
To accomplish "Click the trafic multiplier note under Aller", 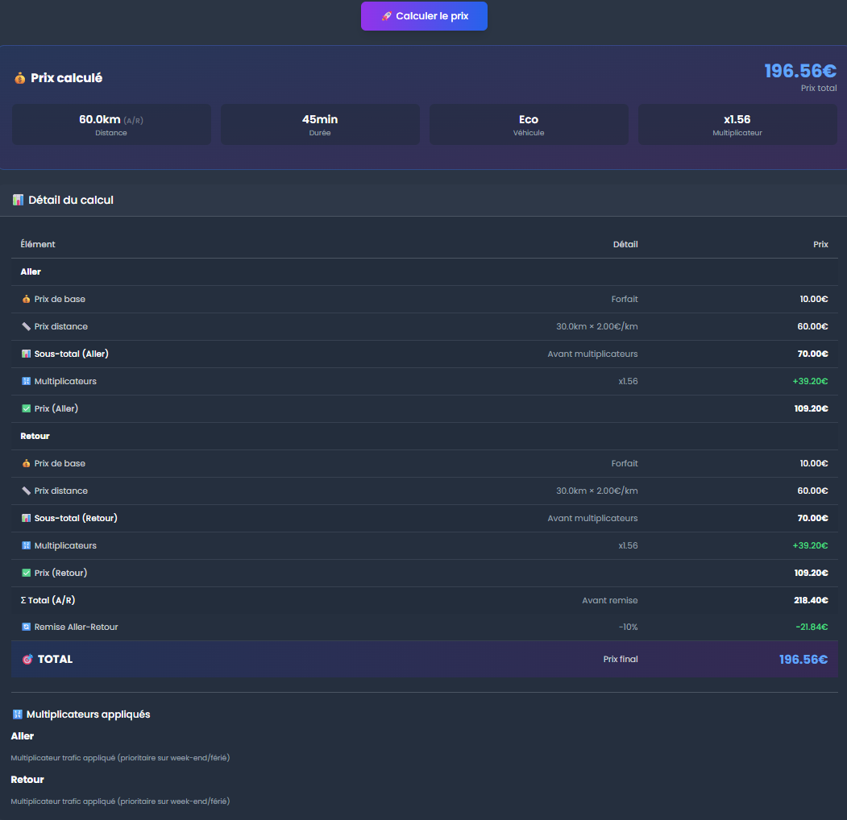I will (120, 758).
